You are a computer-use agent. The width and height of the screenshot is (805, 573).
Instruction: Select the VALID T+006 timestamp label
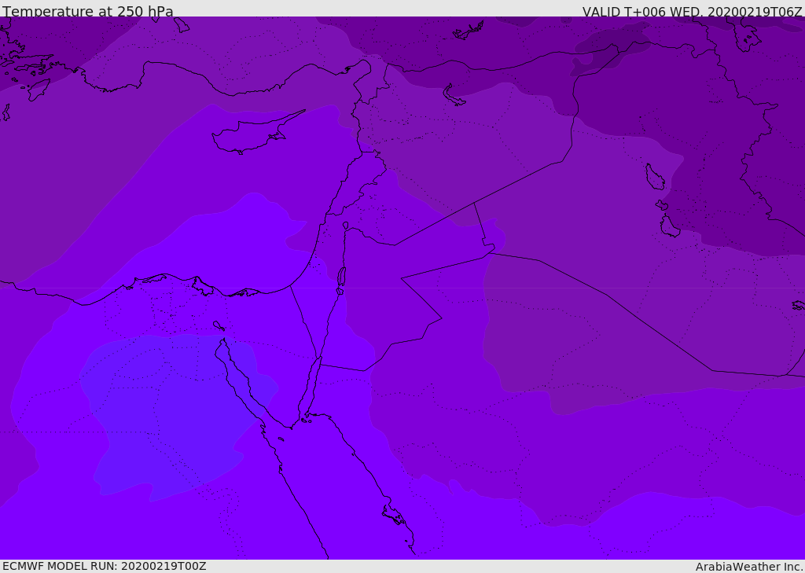click(x=692, y=12)
